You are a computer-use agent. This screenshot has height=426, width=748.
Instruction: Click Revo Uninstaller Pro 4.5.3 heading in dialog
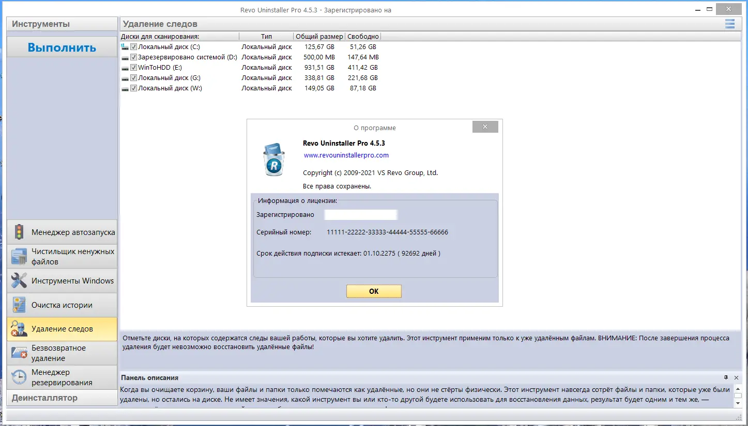[344, 143]
